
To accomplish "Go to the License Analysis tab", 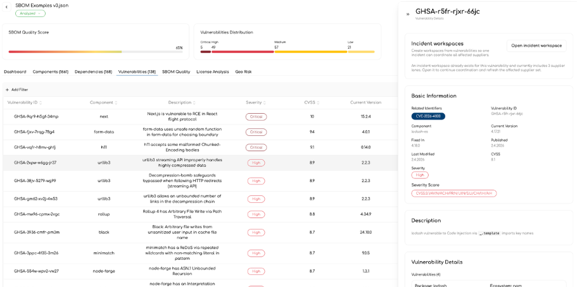I will pos(212,72).
